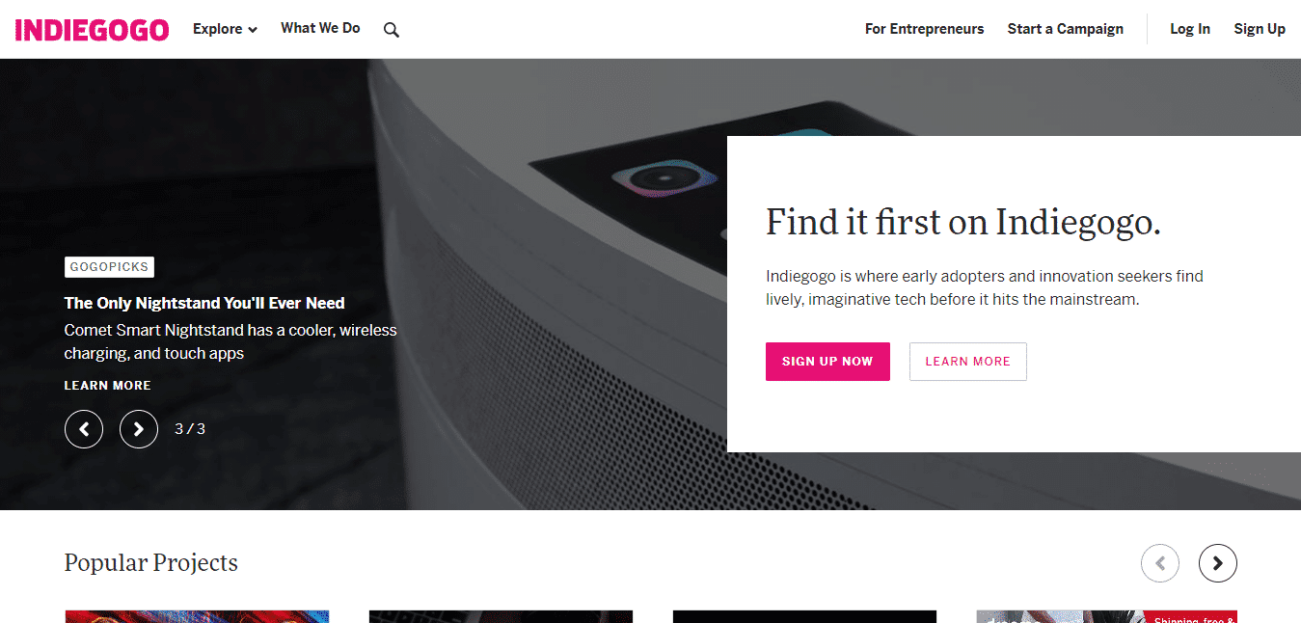Image resolution: width=1301 pixels, height=623 pixels.
Task: Open the For Entrepreneurs menu item
Action: coord(924,29)
